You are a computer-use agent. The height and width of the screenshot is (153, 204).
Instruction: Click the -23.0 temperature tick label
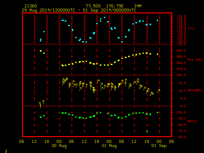pyautogui.click(x=181, y=44)
